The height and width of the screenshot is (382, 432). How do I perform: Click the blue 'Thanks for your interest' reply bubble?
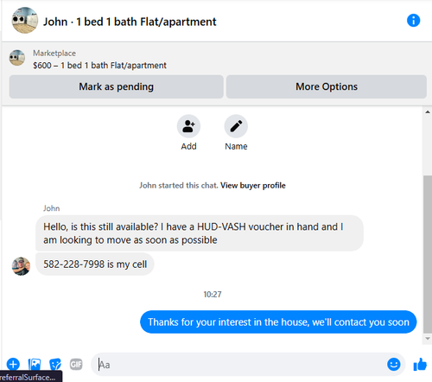coord(278,322)
